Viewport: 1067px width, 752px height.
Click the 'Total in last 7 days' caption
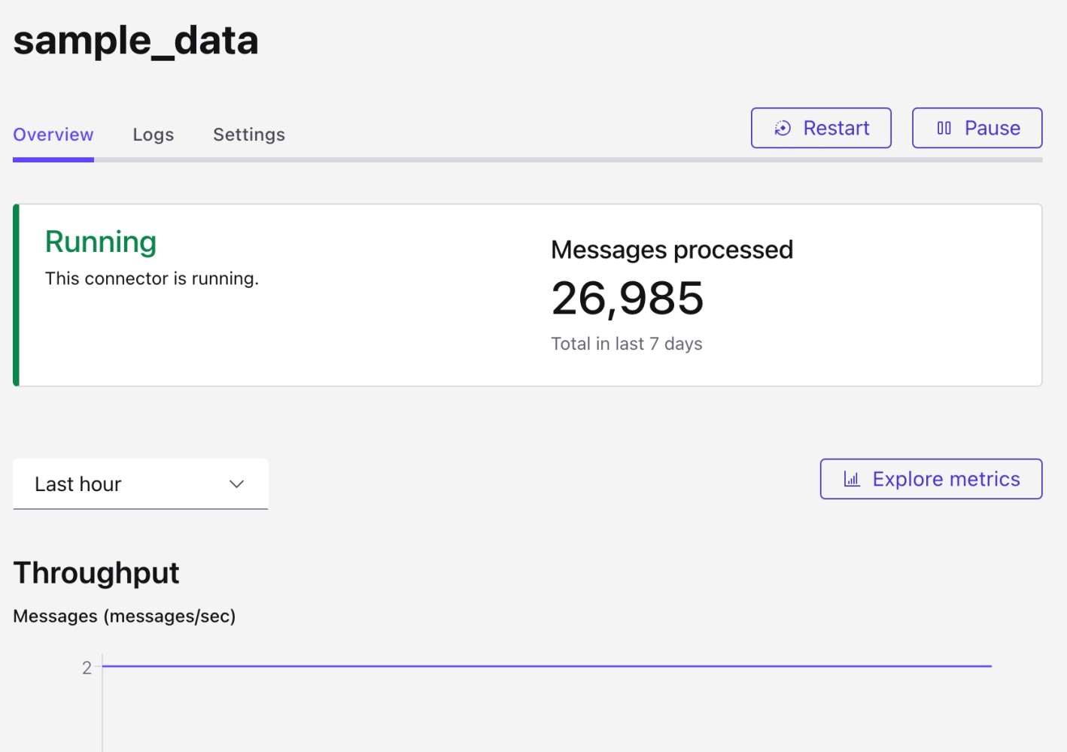[x=627, y=344]
